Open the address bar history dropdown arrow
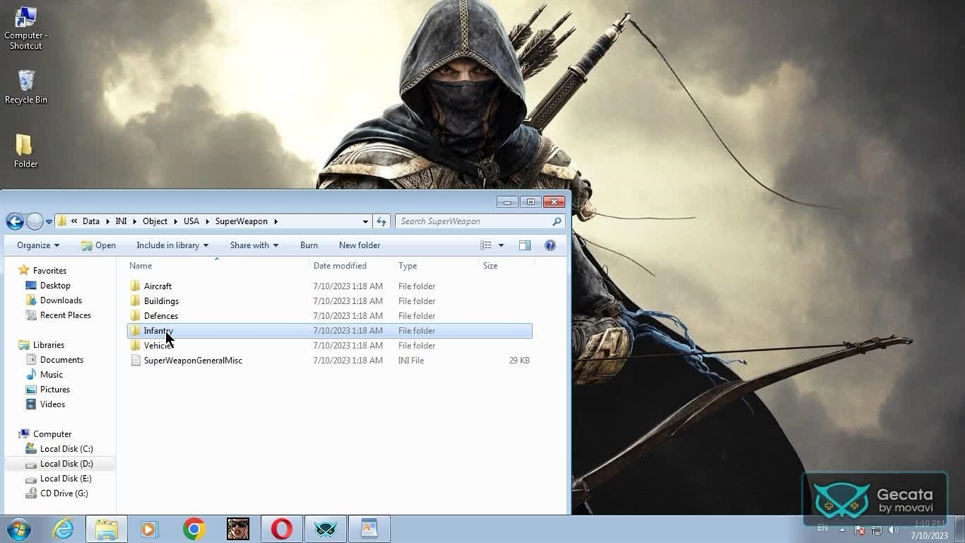The width and height of the screenshot is (965, 543). pyautogui.click(x=366, y=222)
